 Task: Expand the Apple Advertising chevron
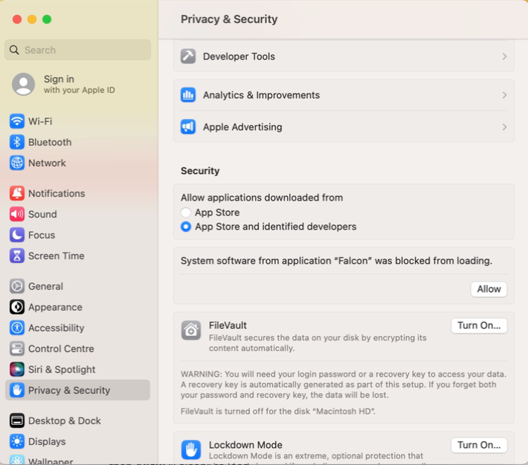(x=504, y=127)
